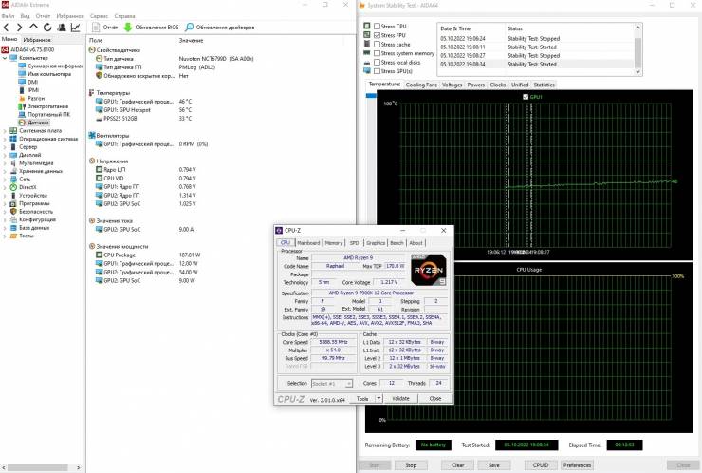Viewport: 702px width, 473px height.
Task: Enable the Stress cache checkbox
Action: click(x=377, y=45)
